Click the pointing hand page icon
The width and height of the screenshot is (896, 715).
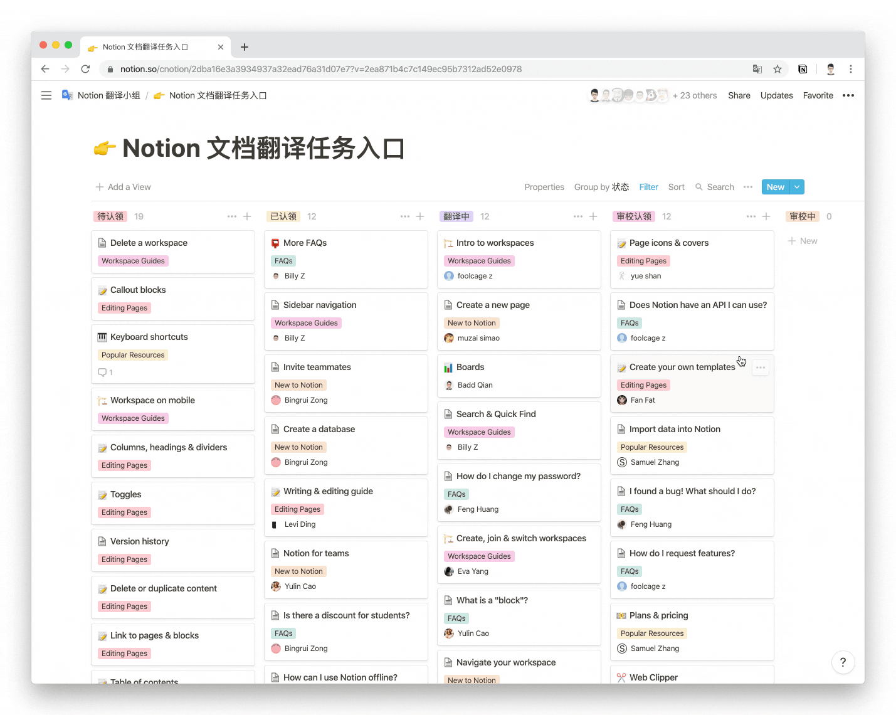click(105, 149)
